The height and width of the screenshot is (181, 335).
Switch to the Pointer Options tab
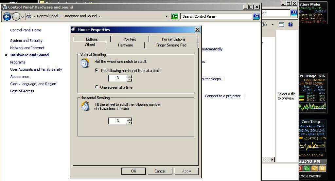click(173, 39)
